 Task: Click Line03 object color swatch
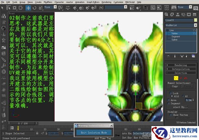195,20
